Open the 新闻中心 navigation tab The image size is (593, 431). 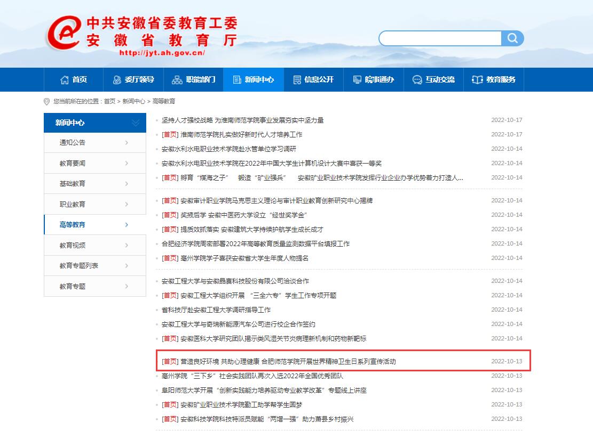254,79
